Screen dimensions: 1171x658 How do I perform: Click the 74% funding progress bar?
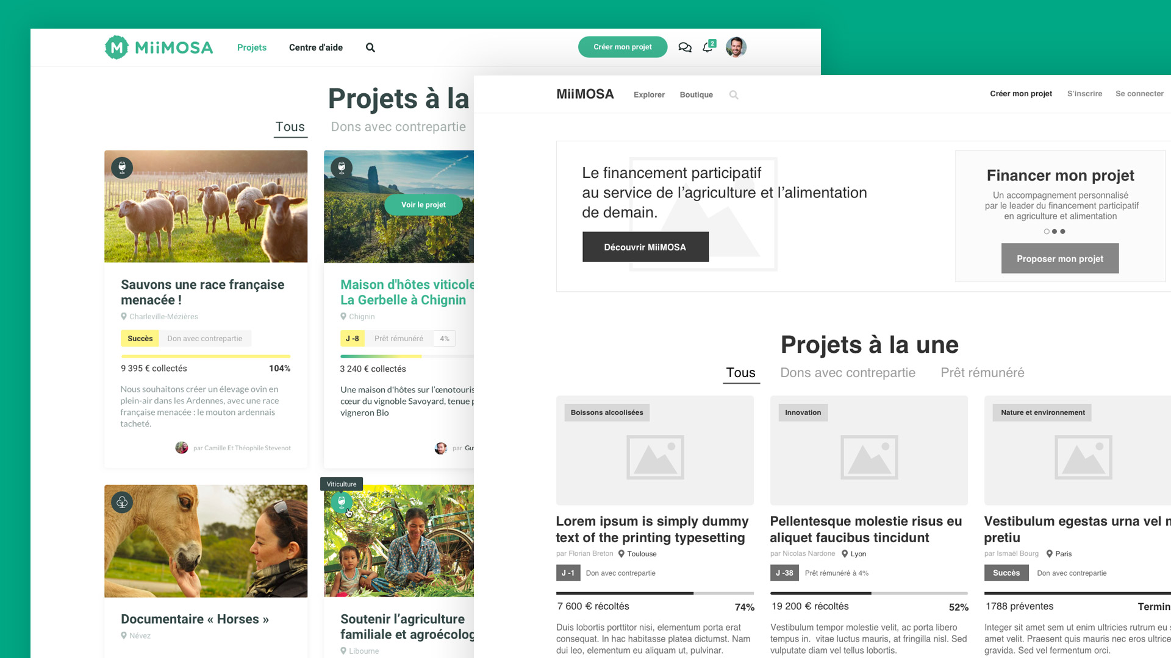pos(655,593)
